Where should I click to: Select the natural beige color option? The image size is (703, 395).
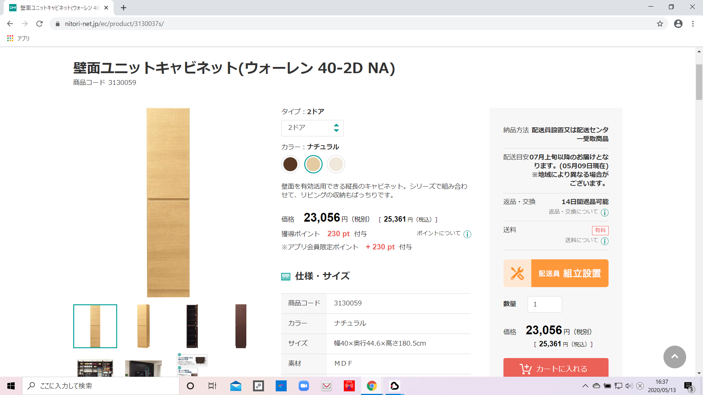(313, 164)
